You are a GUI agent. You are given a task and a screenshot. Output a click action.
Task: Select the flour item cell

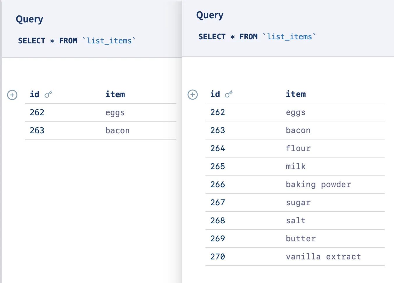(298, 148)
